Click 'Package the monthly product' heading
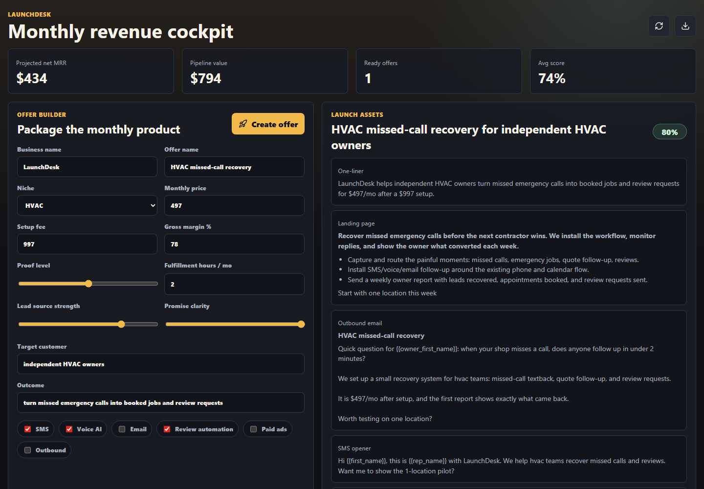The width and height of the screenshot is (704, 489). (99, 130)
